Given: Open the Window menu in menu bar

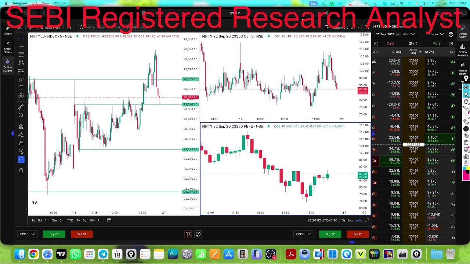Looking at the screenshot, I should [60, 3].
